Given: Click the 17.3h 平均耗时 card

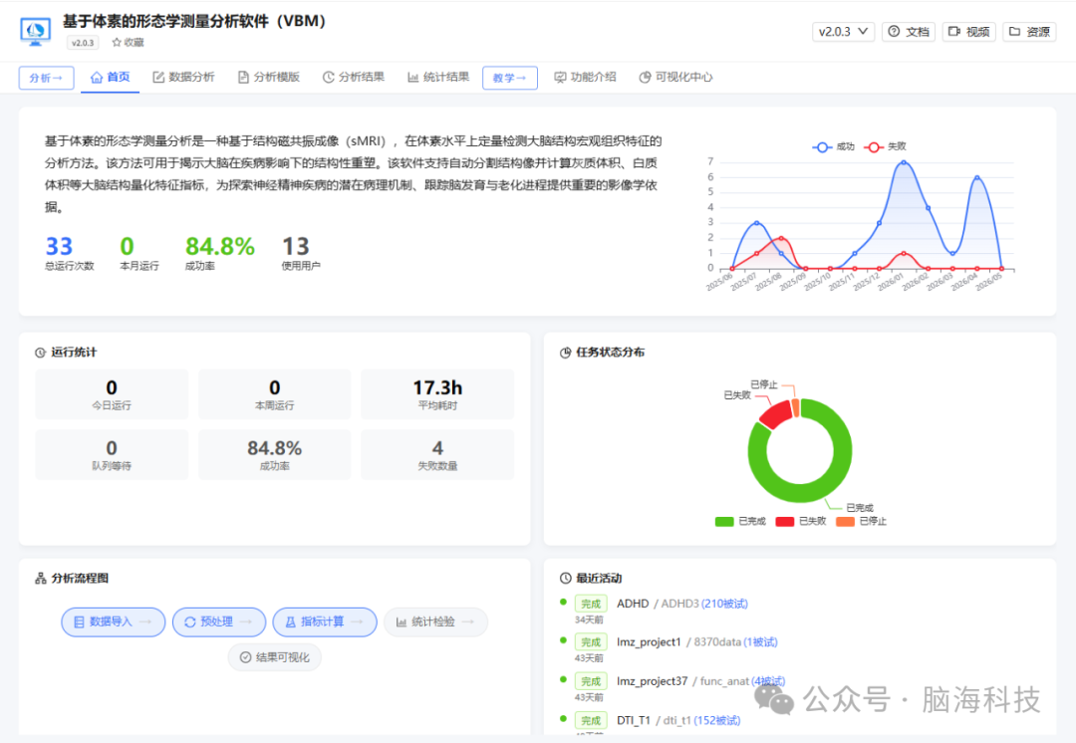Looking at the screenshot, I should 437,394.
